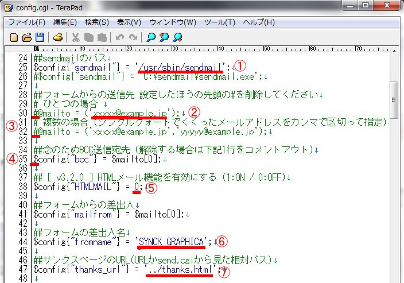Image resolution: width=404 pixels, height=283 pixels.
Task: Open the ヘルプ(H) menu
Action: click(259, 22)
